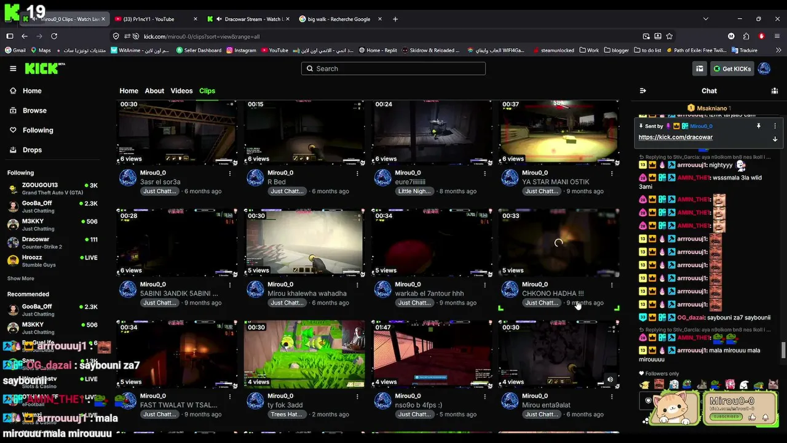Play the 'nso9o b 4fps :)' clip thumbnail

coord(432,353)
